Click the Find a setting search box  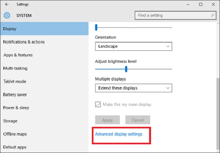coord(173,15)
